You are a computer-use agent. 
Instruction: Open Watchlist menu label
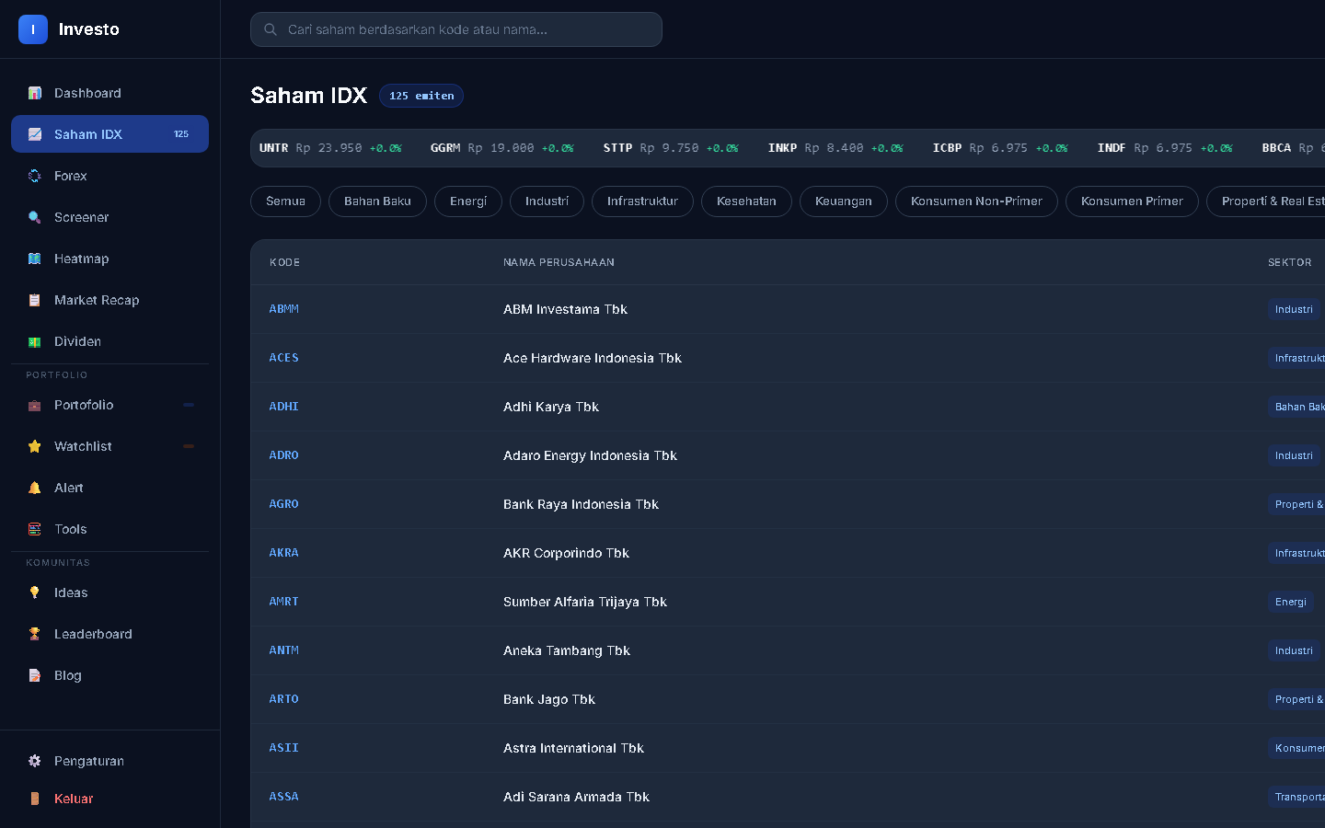click(x=83, y=446)
